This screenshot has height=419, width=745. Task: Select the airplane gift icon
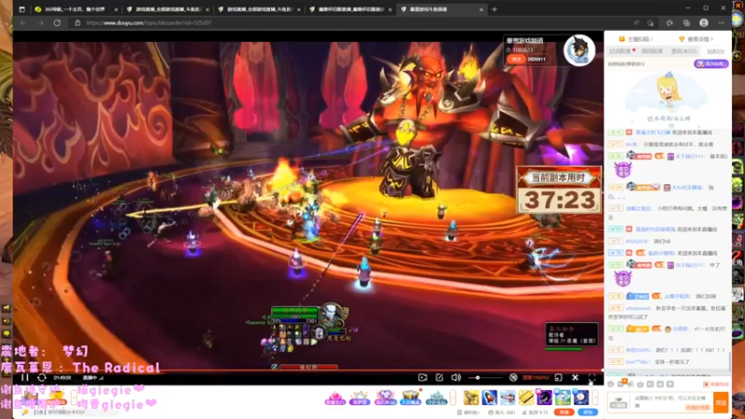pos(508,398)
